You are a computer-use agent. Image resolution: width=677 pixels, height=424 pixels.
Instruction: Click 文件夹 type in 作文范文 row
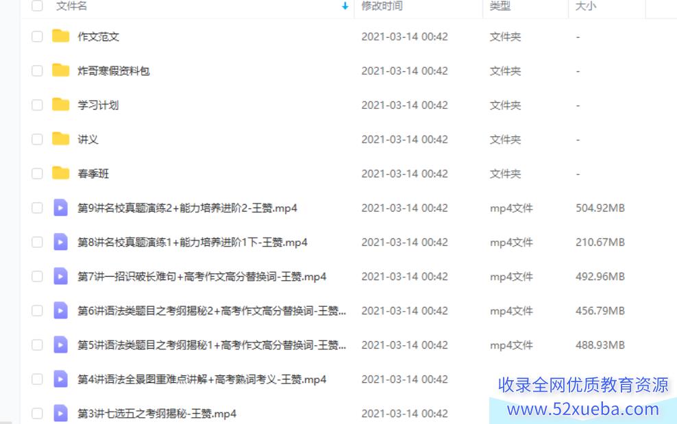pyautogui.click(x=505, y=37)
